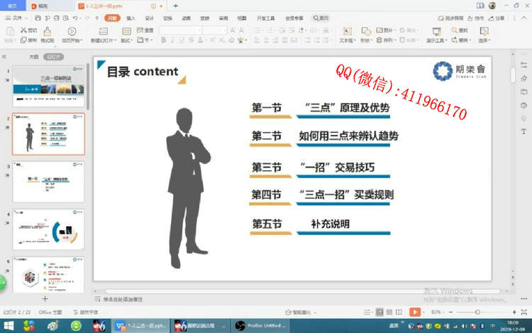Click the Italic formatting button
The width and height of the screenshot is (532, 333).
click(172, 40)
